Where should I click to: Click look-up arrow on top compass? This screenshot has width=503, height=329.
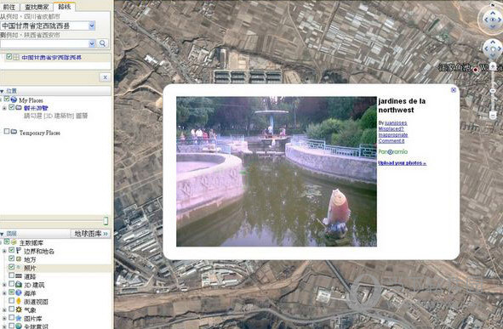(493, 13)
